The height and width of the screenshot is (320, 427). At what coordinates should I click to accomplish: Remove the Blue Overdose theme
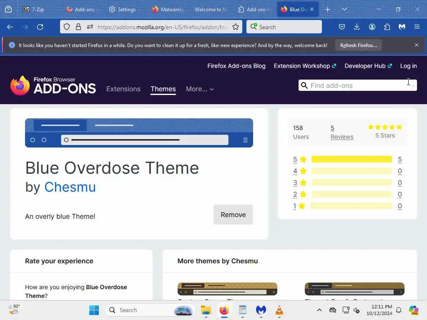coord(233,215)
